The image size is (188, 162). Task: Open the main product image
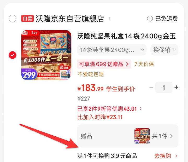(46, 55)
